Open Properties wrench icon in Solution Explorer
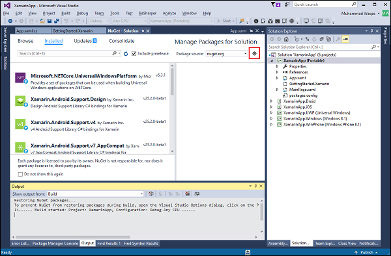391x256 pixels. 338,39
